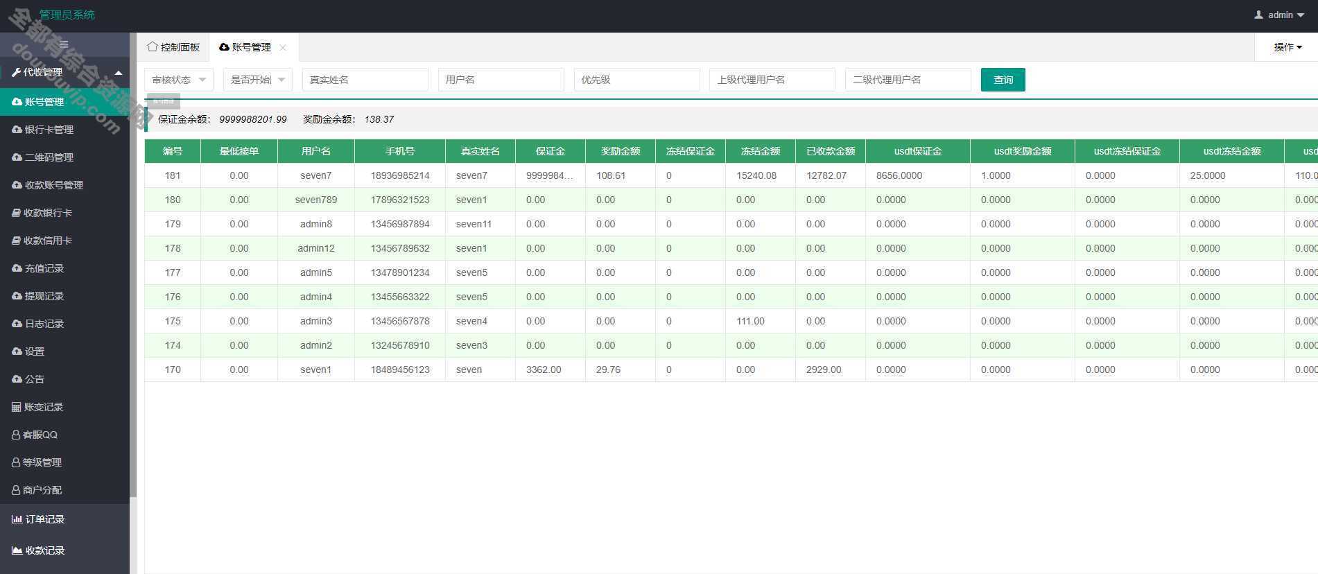The height and width of the screenshot is (574, 1318).
Task: Open 收款记录 via its area chart icon
Action: [x=17, y=550]
